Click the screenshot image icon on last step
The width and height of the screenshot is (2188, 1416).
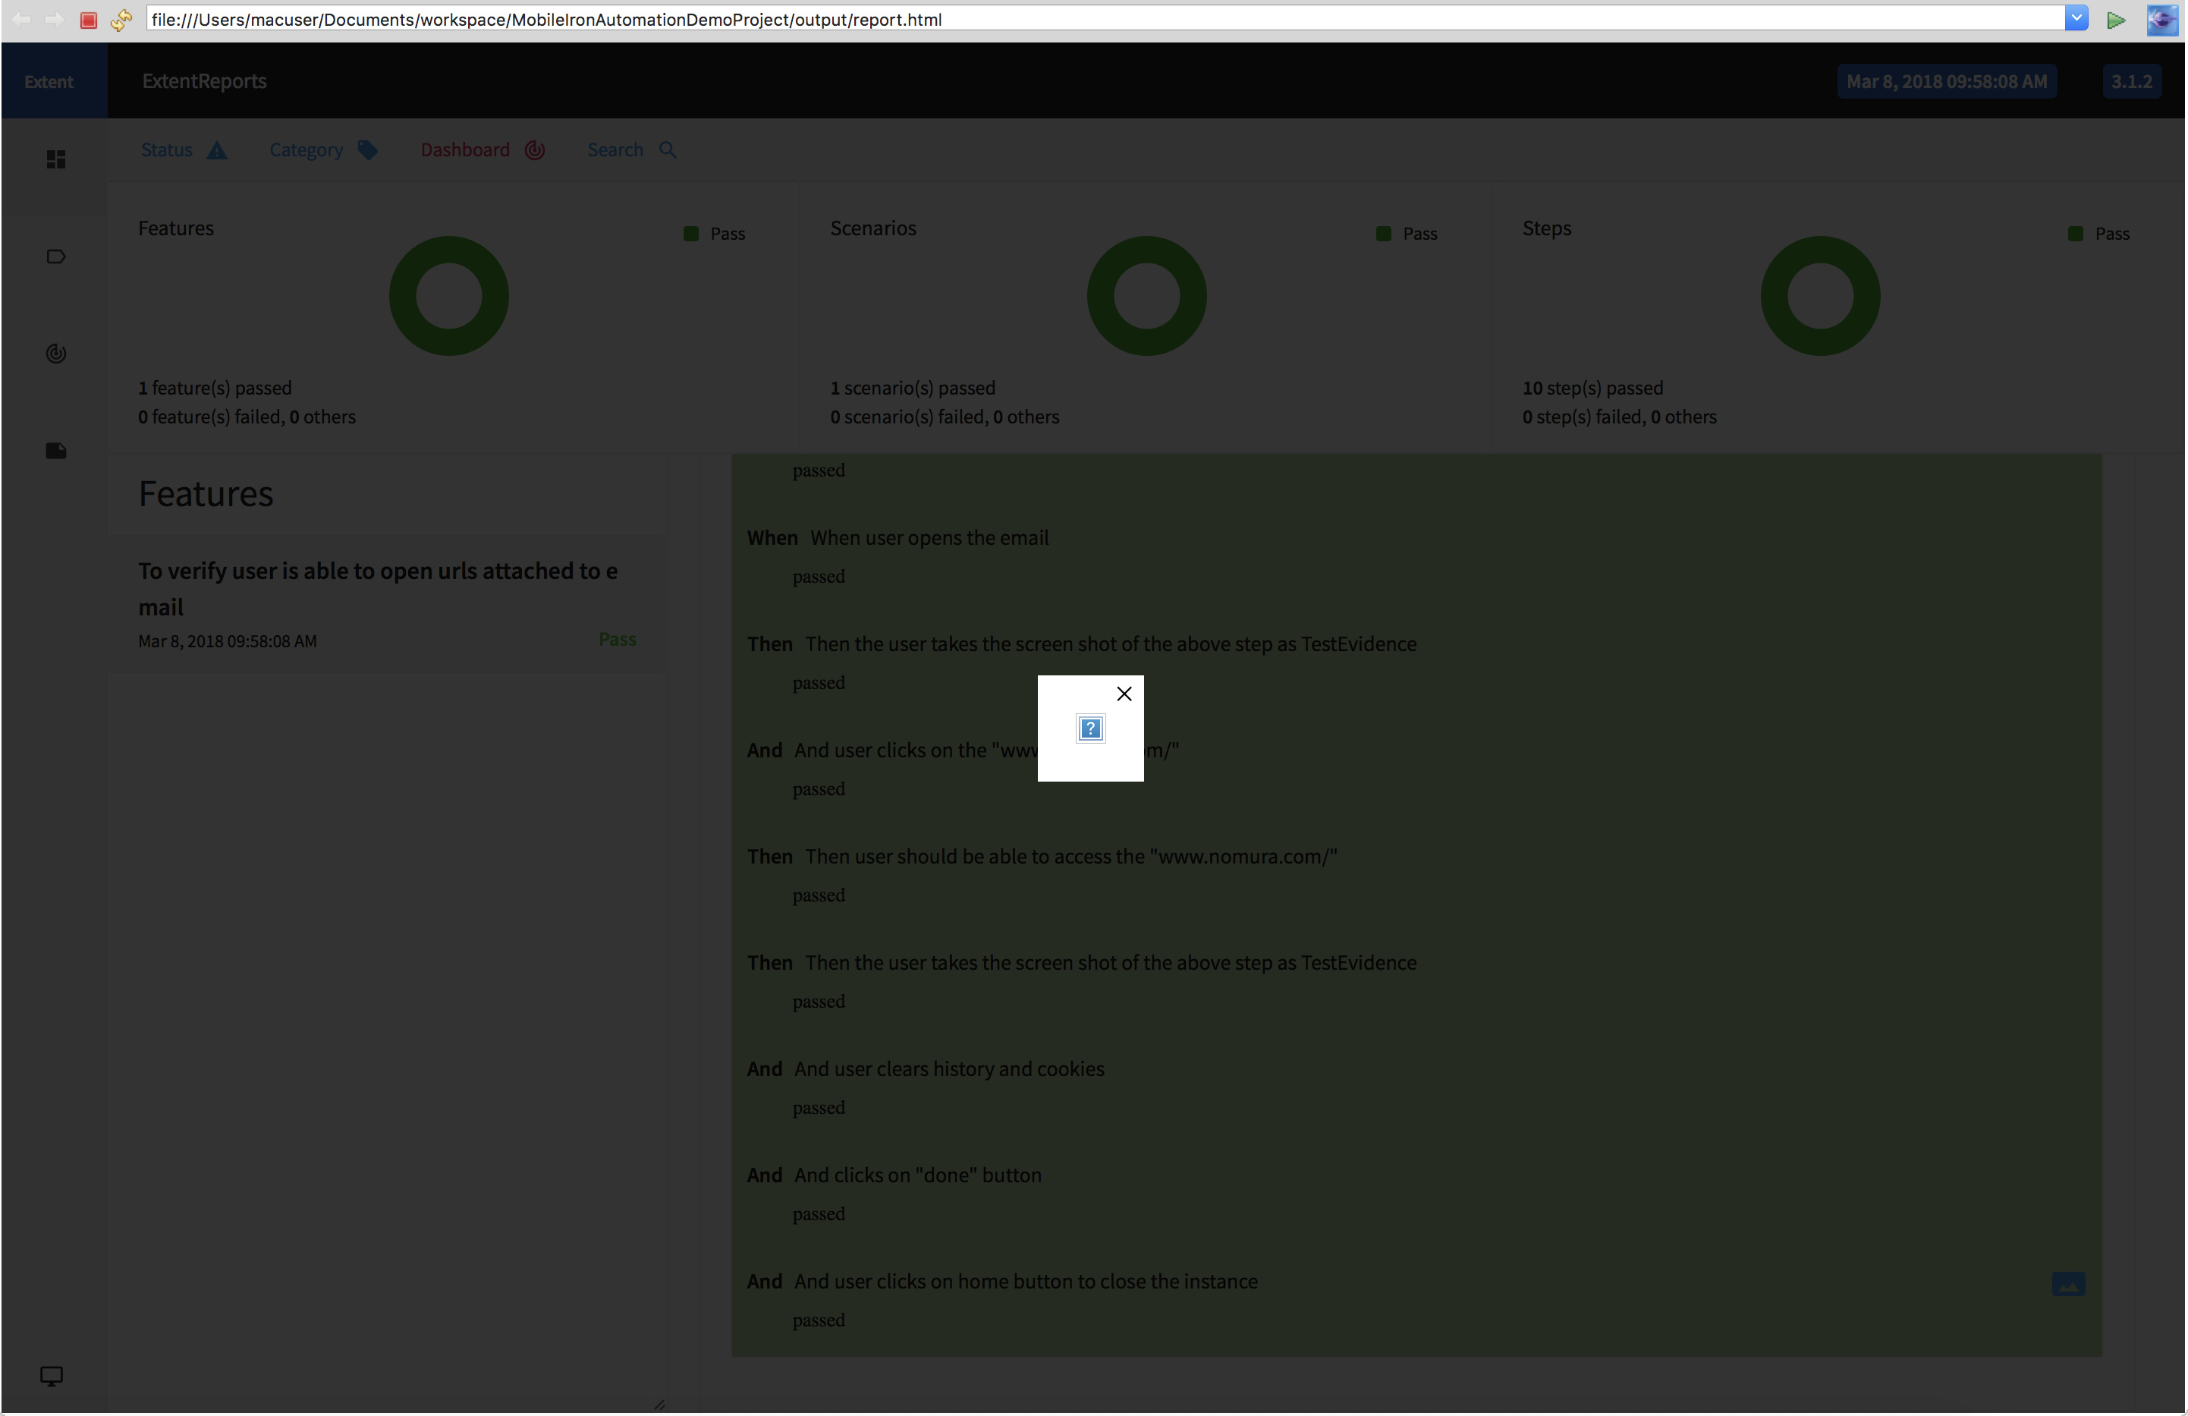(2068, 1285)
